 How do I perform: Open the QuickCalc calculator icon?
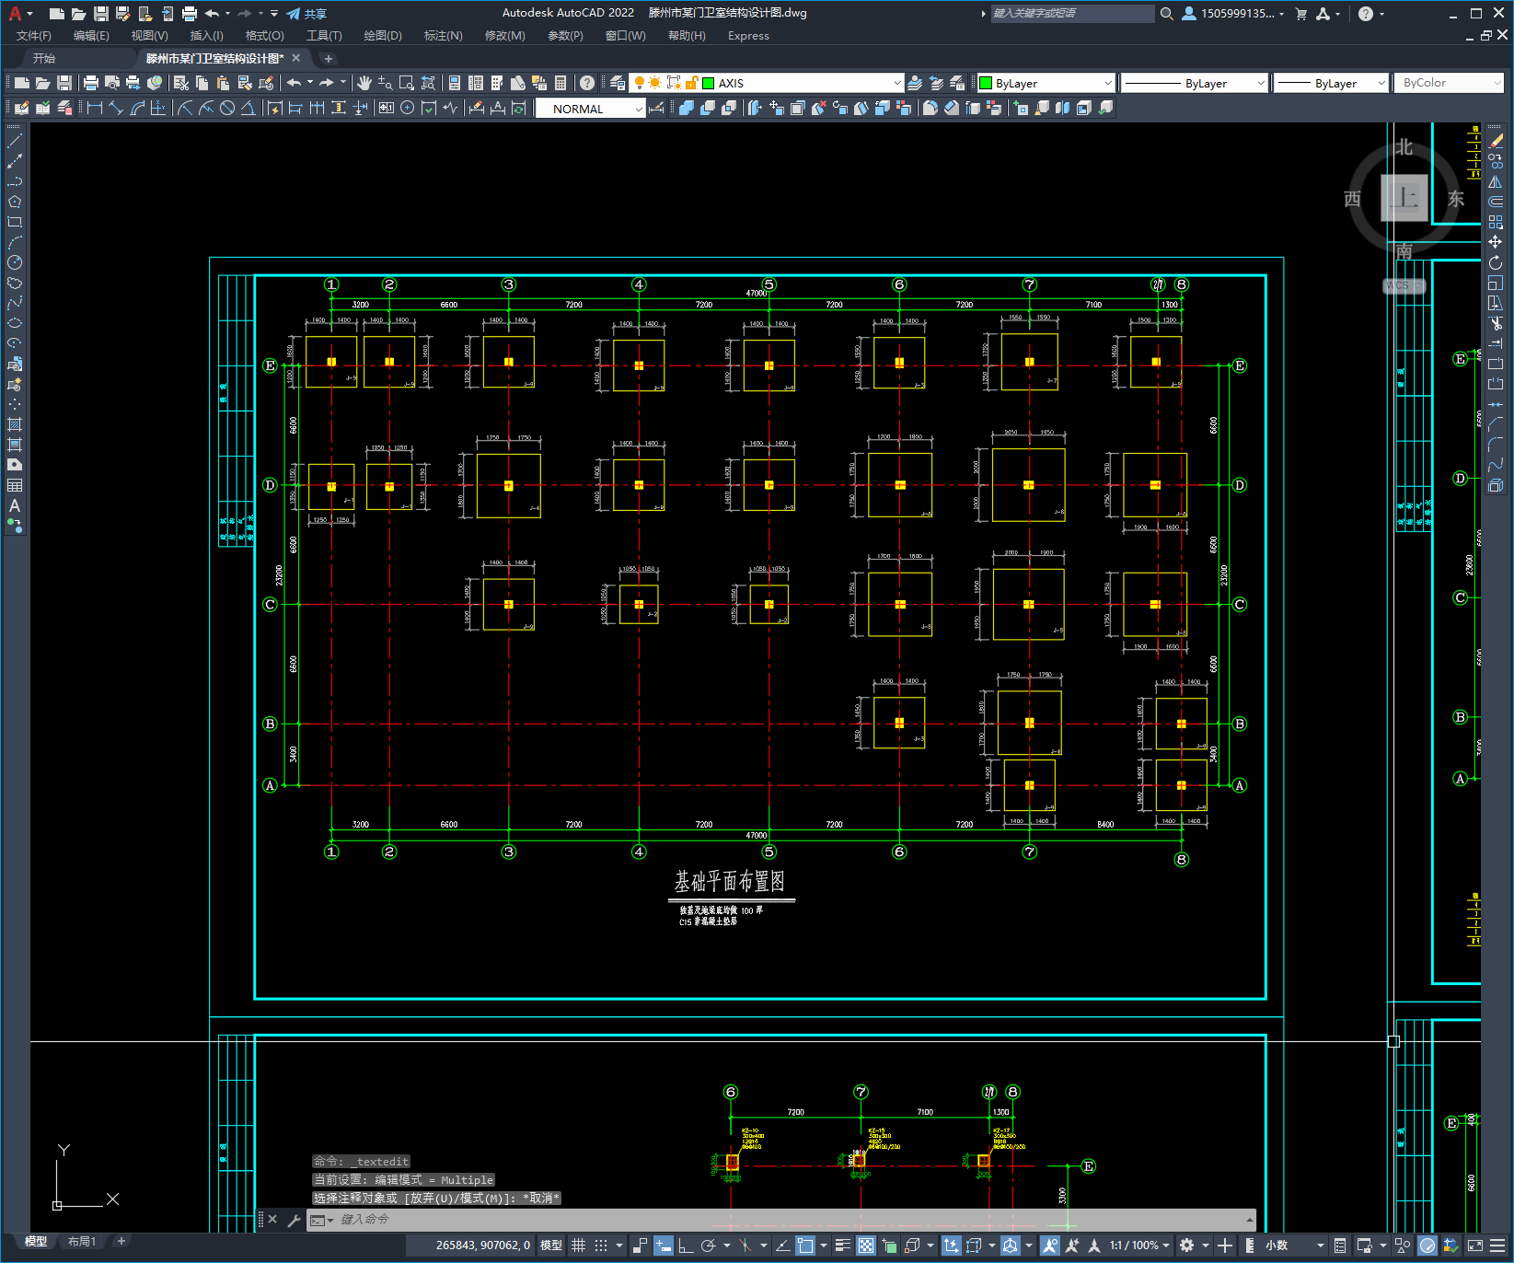pyautogui.click(x=561, y=83)
